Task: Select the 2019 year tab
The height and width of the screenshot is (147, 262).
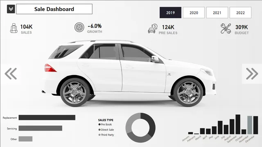Action: (170, 13)
